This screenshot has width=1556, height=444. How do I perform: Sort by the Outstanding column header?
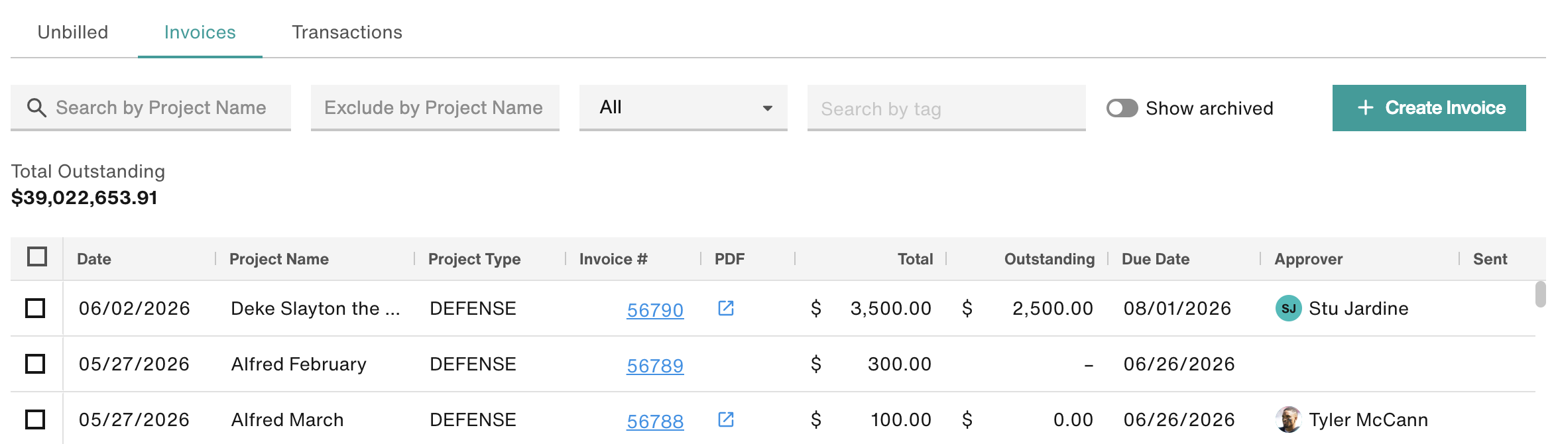pos(1049,259)
